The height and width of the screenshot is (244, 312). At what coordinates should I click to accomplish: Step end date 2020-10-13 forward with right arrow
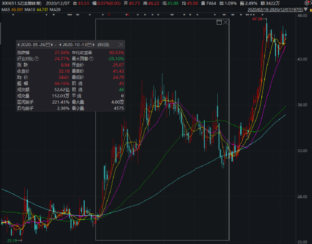(x=94, y=45)
